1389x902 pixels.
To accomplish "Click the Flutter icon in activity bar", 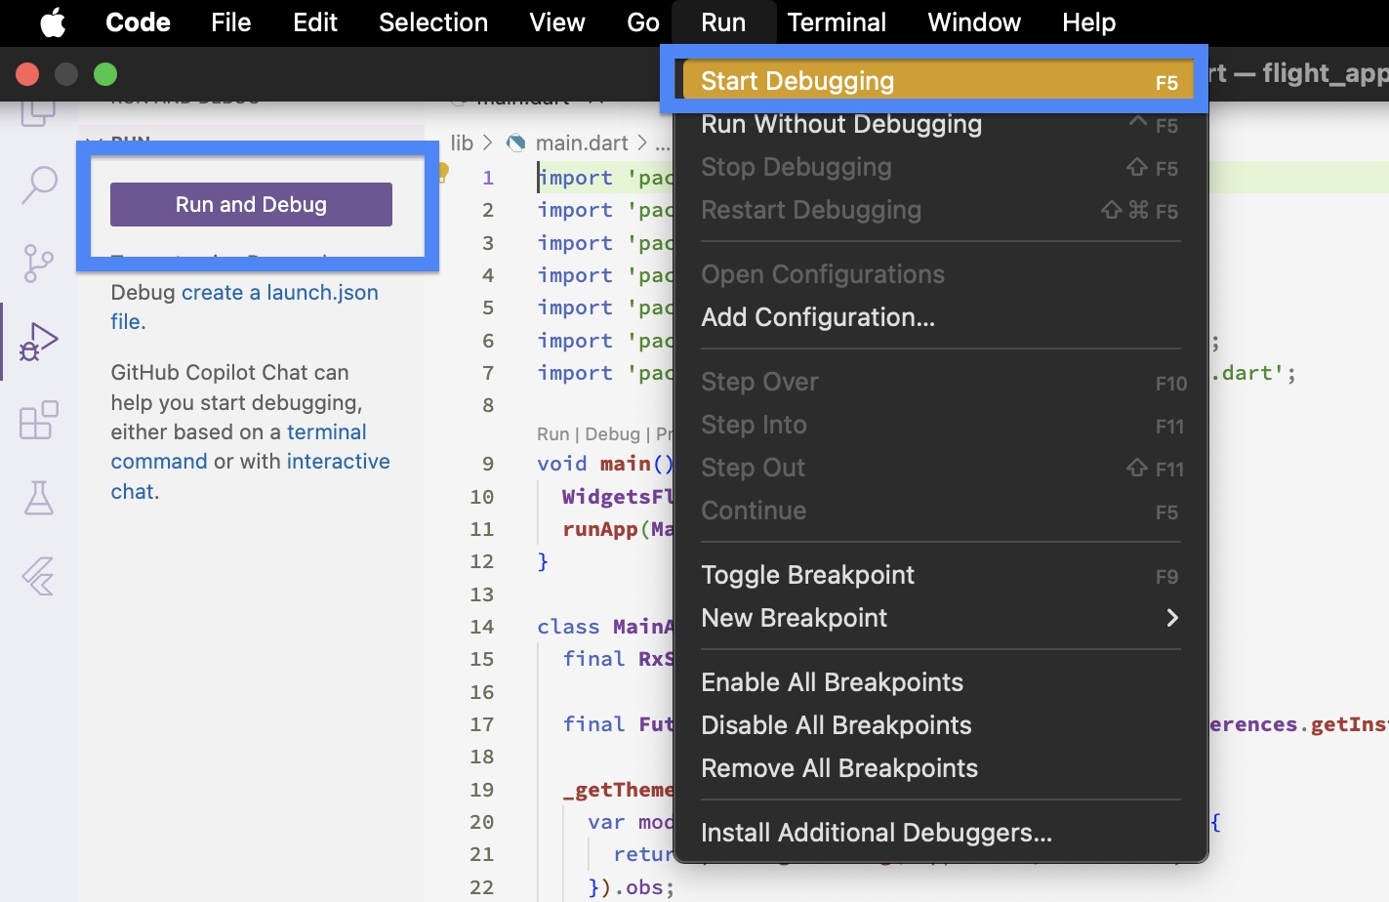I will (39, 576).
